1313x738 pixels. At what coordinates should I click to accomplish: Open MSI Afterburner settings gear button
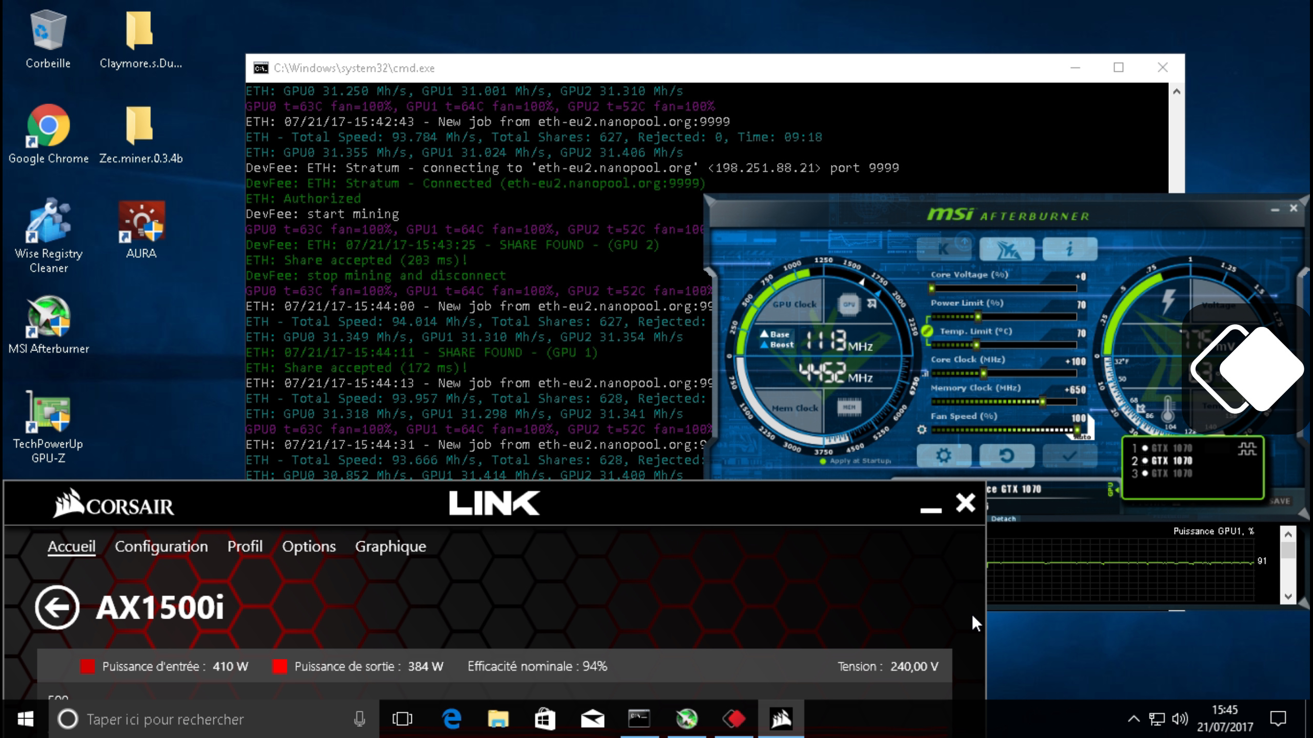pyautogui.click(x=943, y=455)
